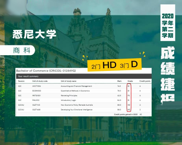This screenshot has height=145, width=182.
Task: Click the Unit of study code header
Action: [40, 81]
